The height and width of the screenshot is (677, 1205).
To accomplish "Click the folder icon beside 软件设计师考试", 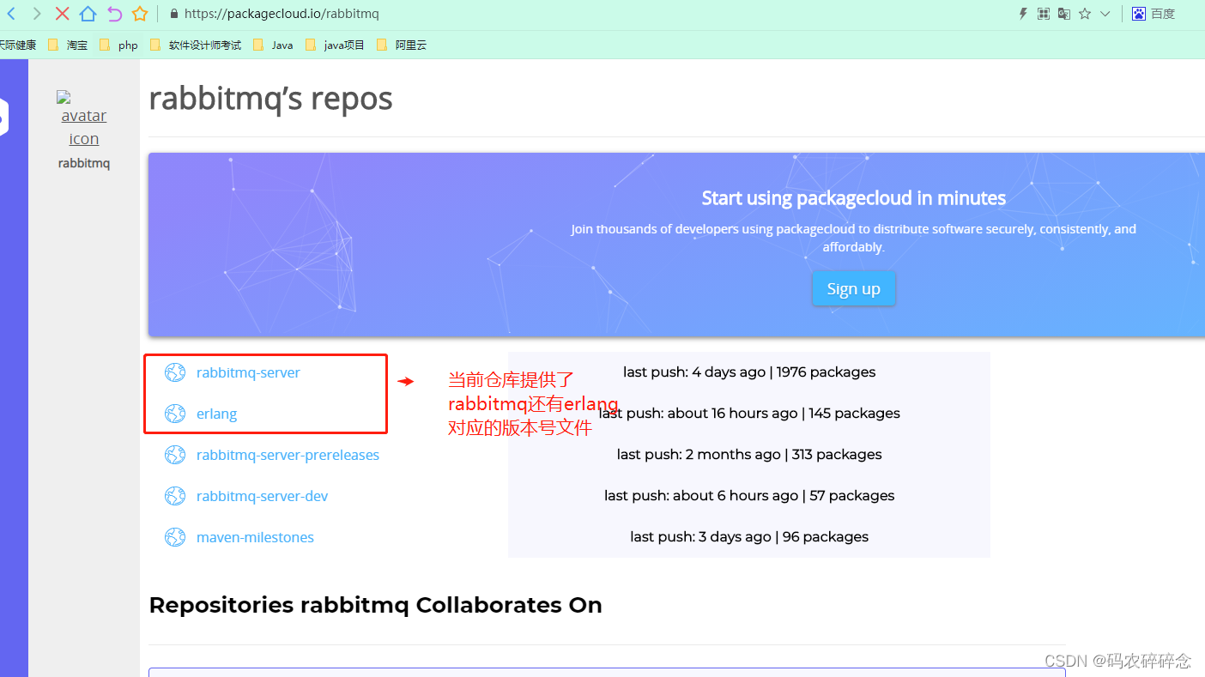I will point(155,45).
